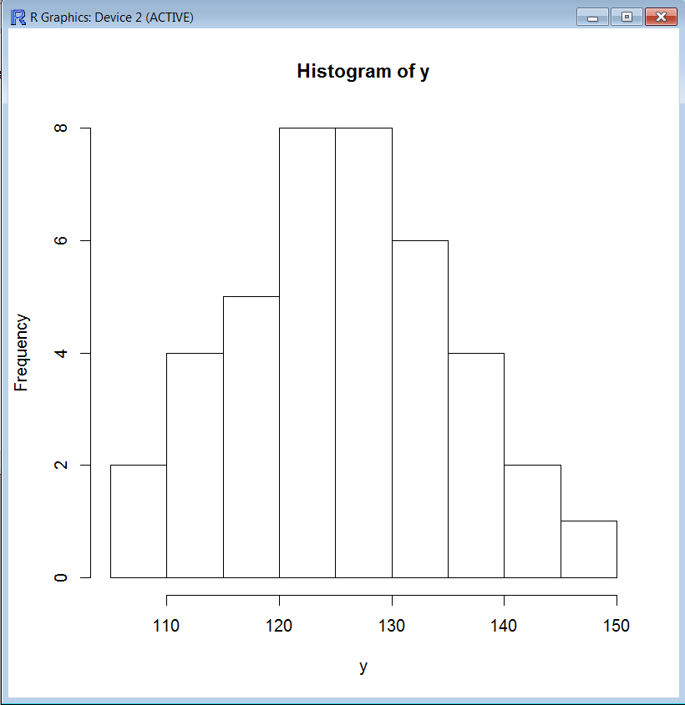Click the shortest bar between 145 and 150

588,549
